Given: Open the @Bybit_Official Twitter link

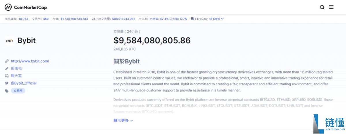Looking at the screenshot, I should click(x=24, y=83).
